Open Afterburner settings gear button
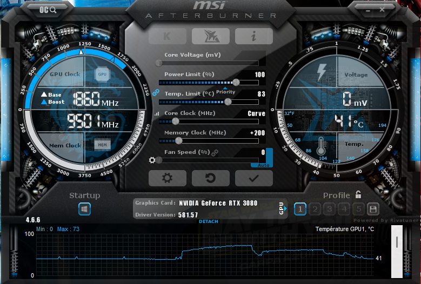This screenshot has width=421, height=284. click(x=167, y=178)
